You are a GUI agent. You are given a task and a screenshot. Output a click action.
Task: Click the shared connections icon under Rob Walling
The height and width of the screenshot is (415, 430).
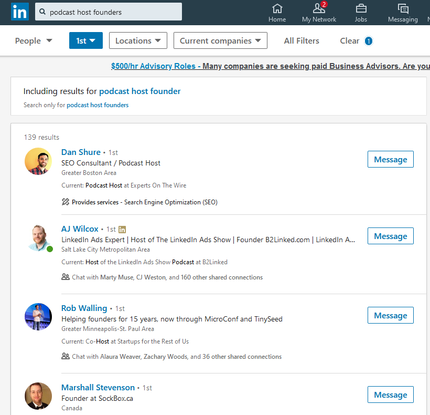click(65, 356)
